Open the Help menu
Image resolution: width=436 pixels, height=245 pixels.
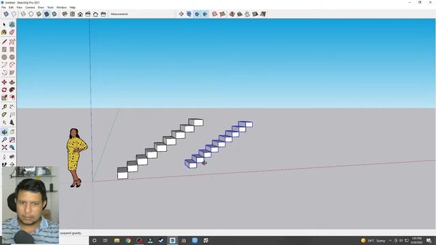coord(72,7)
